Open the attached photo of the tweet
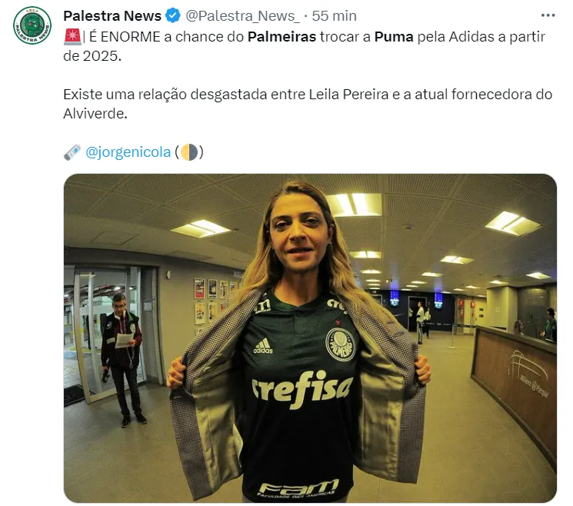573x506 pixels. [x=310, y=338]
